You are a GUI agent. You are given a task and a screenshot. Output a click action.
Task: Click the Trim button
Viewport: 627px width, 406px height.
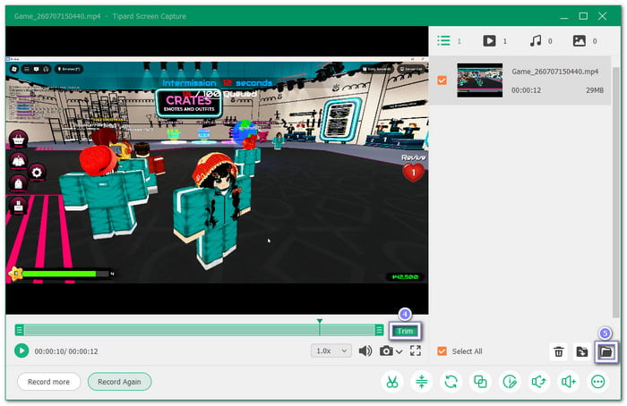coord(405,331)
